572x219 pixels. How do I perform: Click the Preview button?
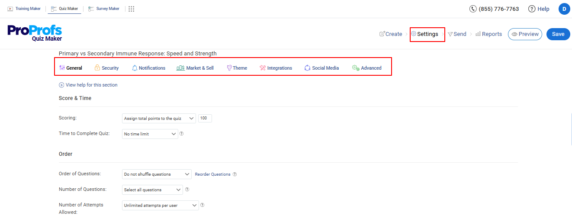pyautogui.click(x=525, y=34)
